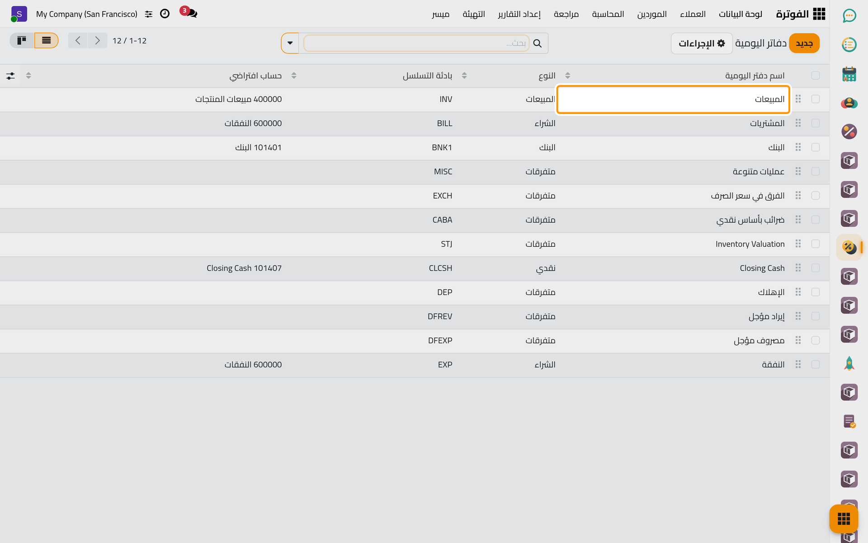Switch to list view
The width and height of the screenshot is (868, 543).
[46, 41]
